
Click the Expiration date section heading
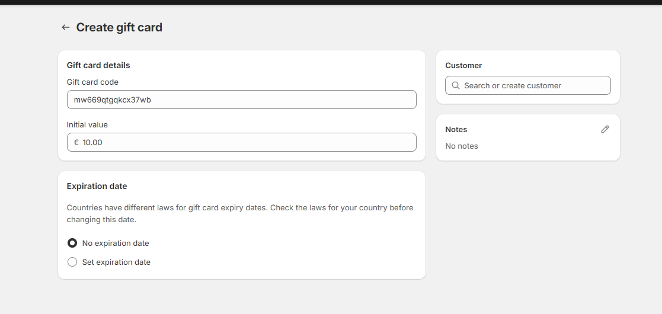[x=97, y=186]
